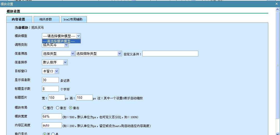Screen dimensions: 280x135
Task: Select the 靠右 layout radio button
Action: pyautogui.click(x=71, y=108)
